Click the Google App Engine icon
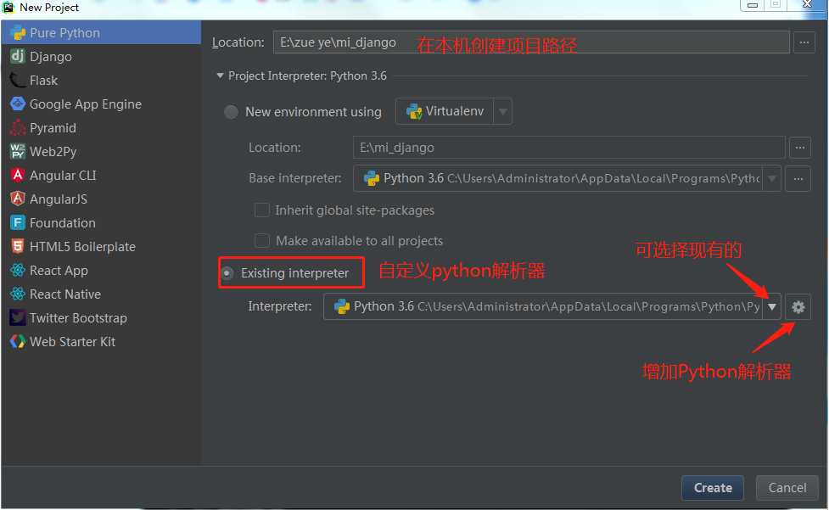The image size is (829, 510). pos(18,104)
